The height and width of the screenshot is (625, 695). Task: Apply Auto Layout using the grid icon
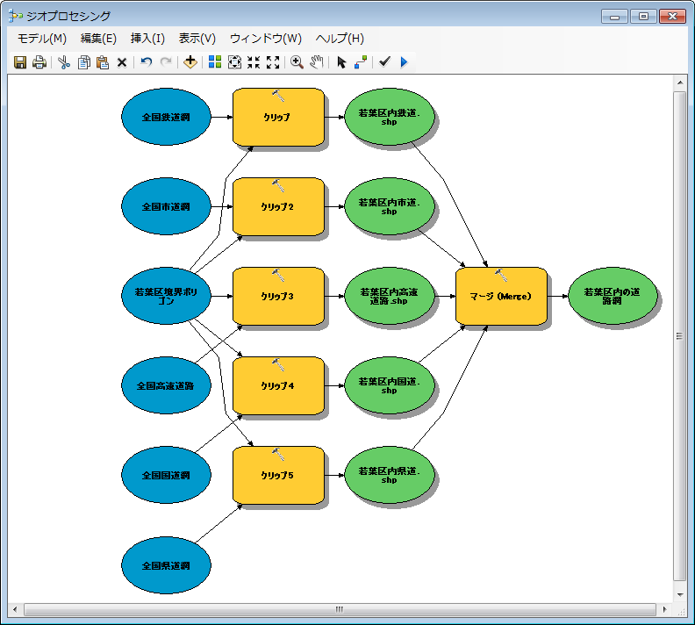click(x=215, y=62)
